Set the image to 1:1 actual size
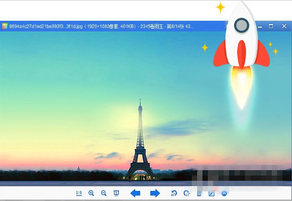The height and width of the screenshot is (201, 292). (79, 193)
